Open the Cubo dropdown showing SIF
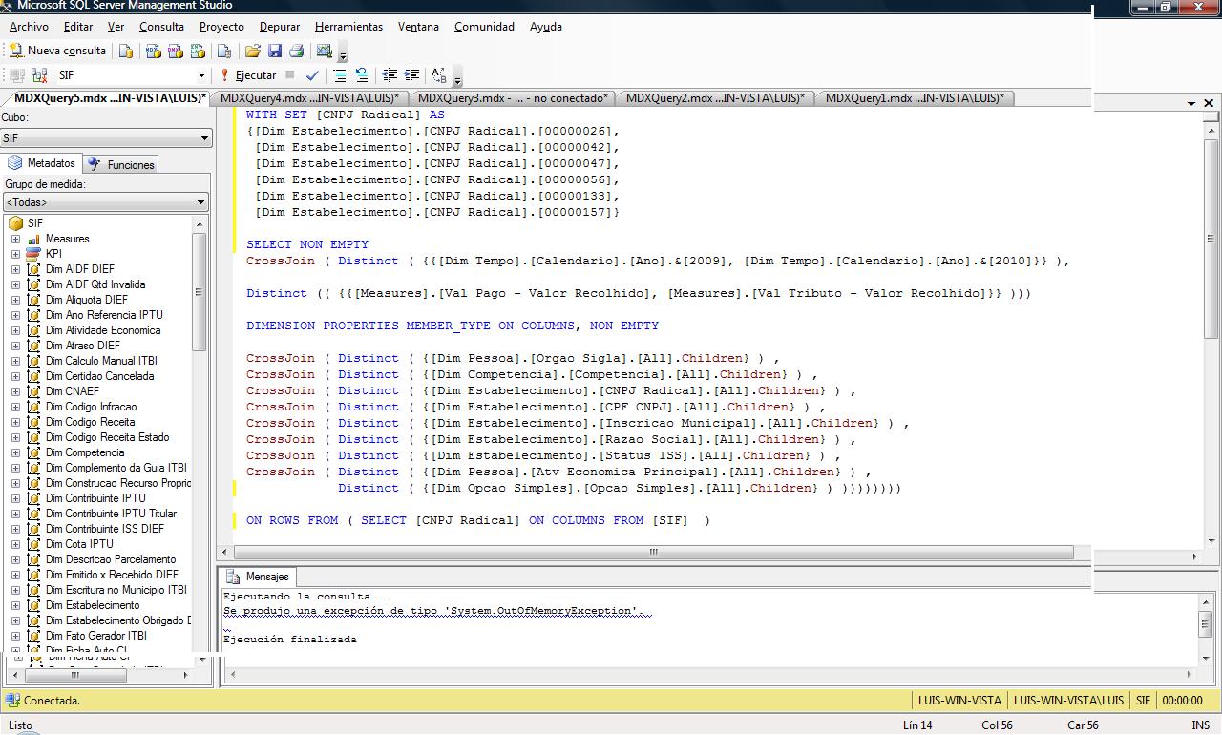 click(203, 138)
